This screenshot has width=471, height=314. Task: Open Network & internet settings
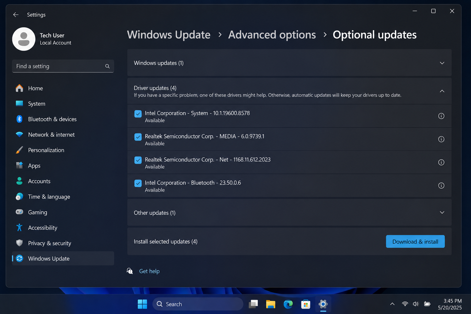(63, 135)
